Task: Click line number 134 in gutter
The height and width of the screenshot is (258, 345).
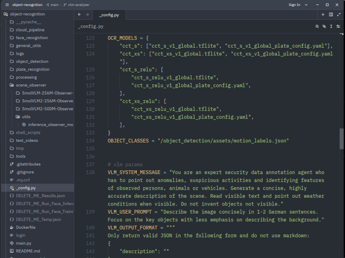Action: 90,141
